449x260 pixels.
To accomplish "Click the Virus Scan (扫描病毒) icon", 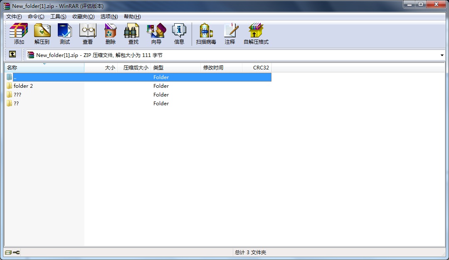I will click(x=206, y=34).
